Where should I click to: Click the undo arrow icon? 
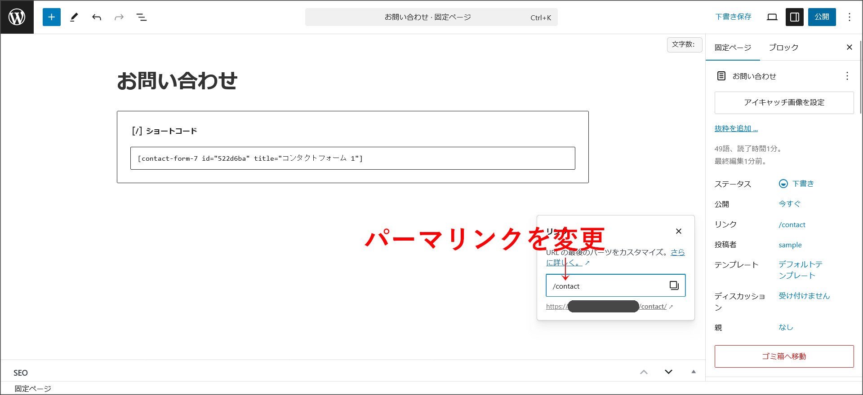(x=97, y=17)
